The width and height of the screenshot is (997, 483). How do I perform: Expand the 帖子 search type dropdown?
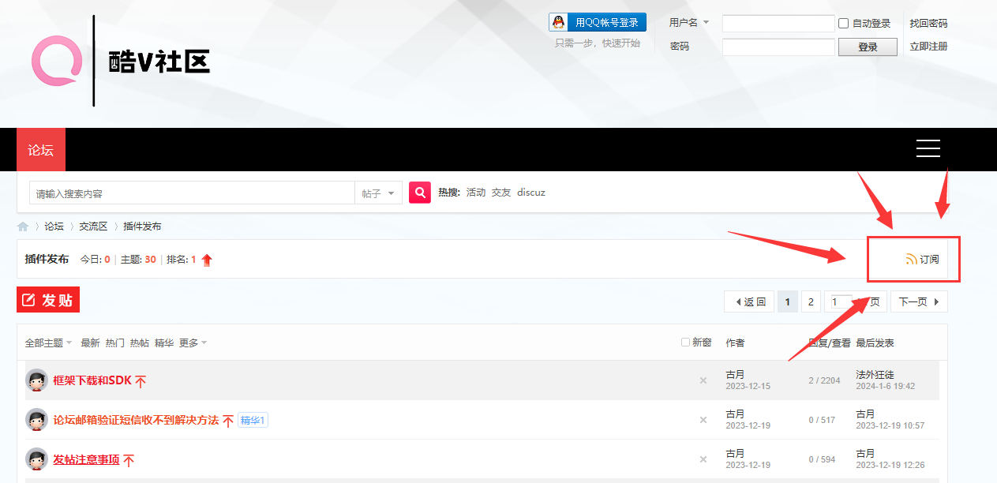pyautogui.click(x=378, y=193)
